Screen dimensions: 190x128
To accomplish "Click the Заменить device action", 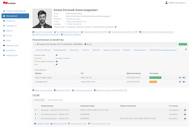I will 96,50.
